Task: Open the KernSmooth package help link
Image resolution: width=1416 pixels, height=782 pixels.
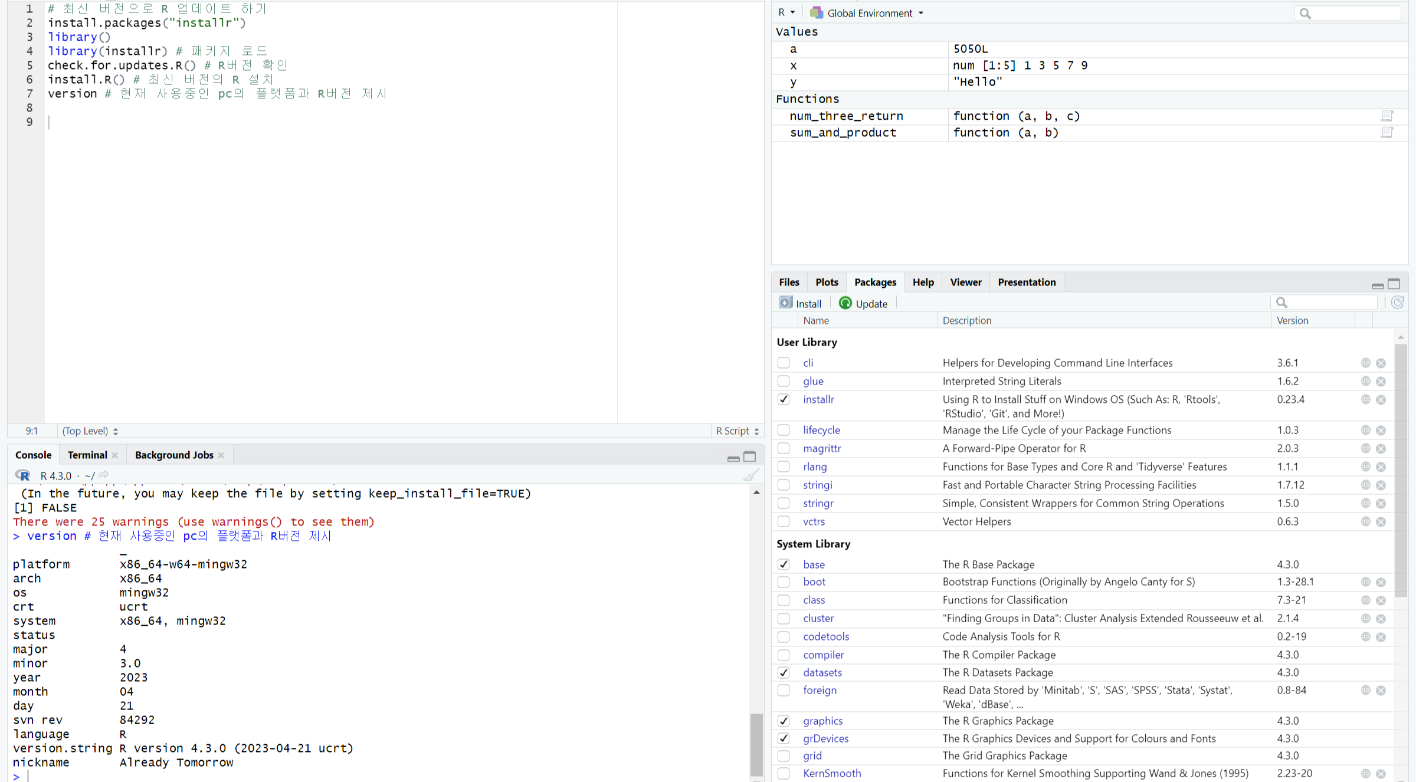Action: tap(832, 773)
